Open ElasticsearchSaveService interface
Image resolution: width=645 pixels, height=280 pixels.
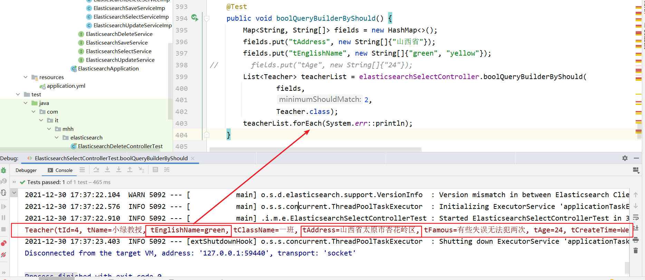click(117, 42)
